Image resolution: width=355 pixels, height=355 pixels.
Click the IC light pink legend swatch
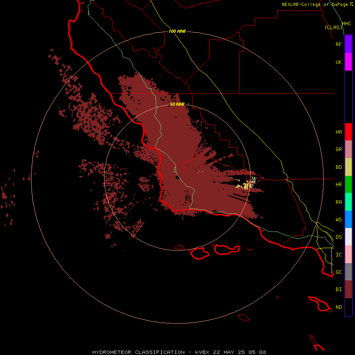point(348,254)
